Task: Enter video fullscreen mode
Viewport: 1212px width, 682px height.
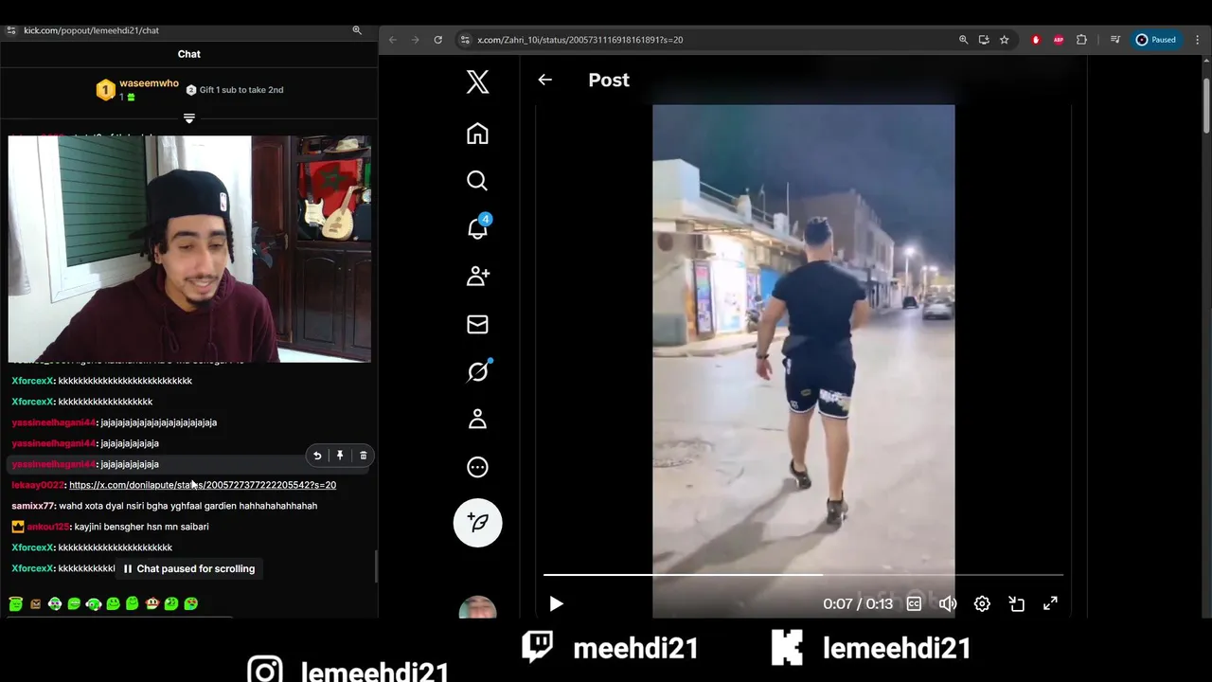Action: (1050, 603)
